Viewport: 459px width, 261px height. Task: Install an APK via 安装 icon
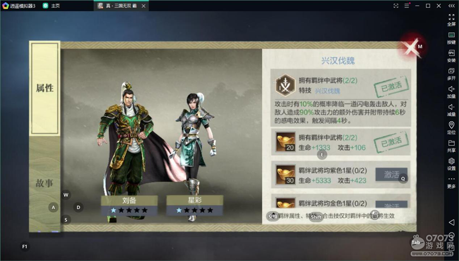click(x=451, y=56)
